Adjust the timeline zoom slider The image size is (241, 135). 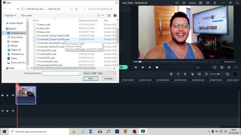(x=218, y=74)
